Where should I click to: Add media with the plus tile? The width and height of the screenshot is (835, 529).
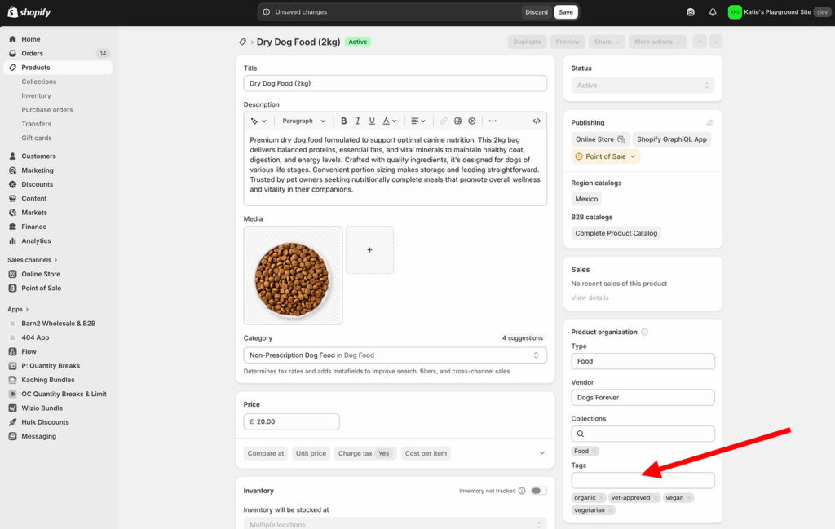pos(369,249)
